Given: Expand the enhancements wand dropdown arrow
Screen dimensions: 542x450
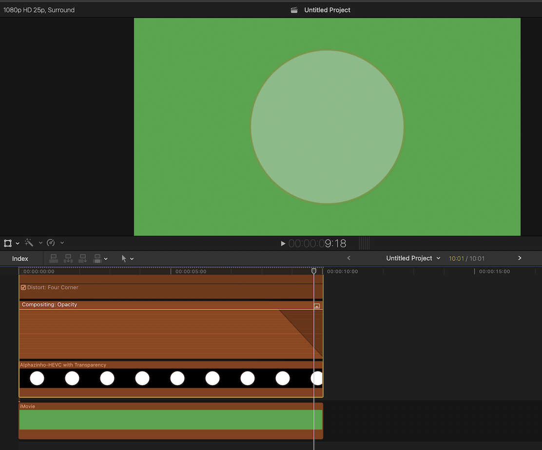Looking at the screenshot, I should tap(40, 243).
